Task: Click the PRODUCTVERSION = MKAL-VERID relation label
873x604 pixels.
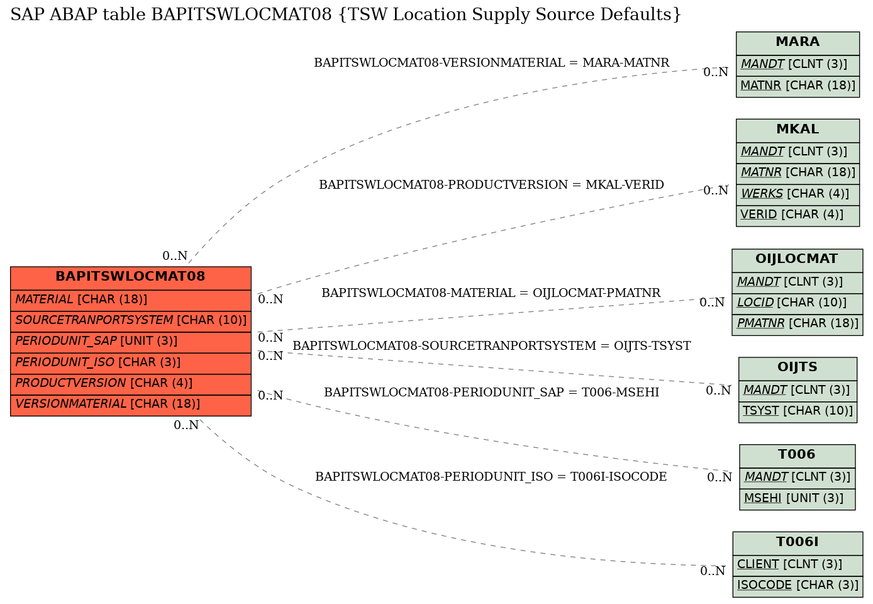Action: 492,185
